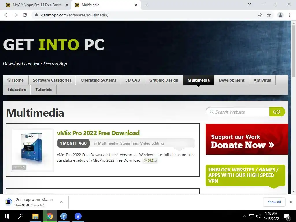Open the blue V app on taskbar

78,216
